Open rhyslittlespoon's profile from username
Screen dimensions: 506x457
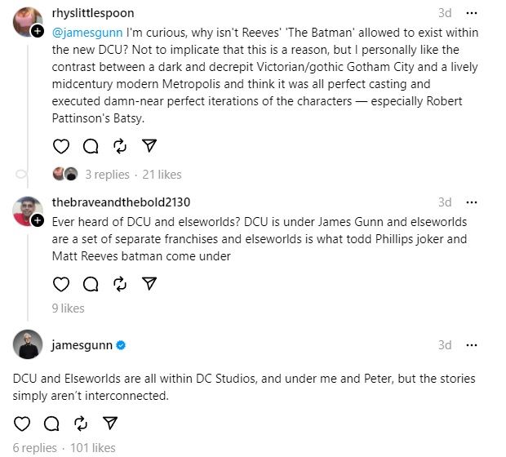92,13
